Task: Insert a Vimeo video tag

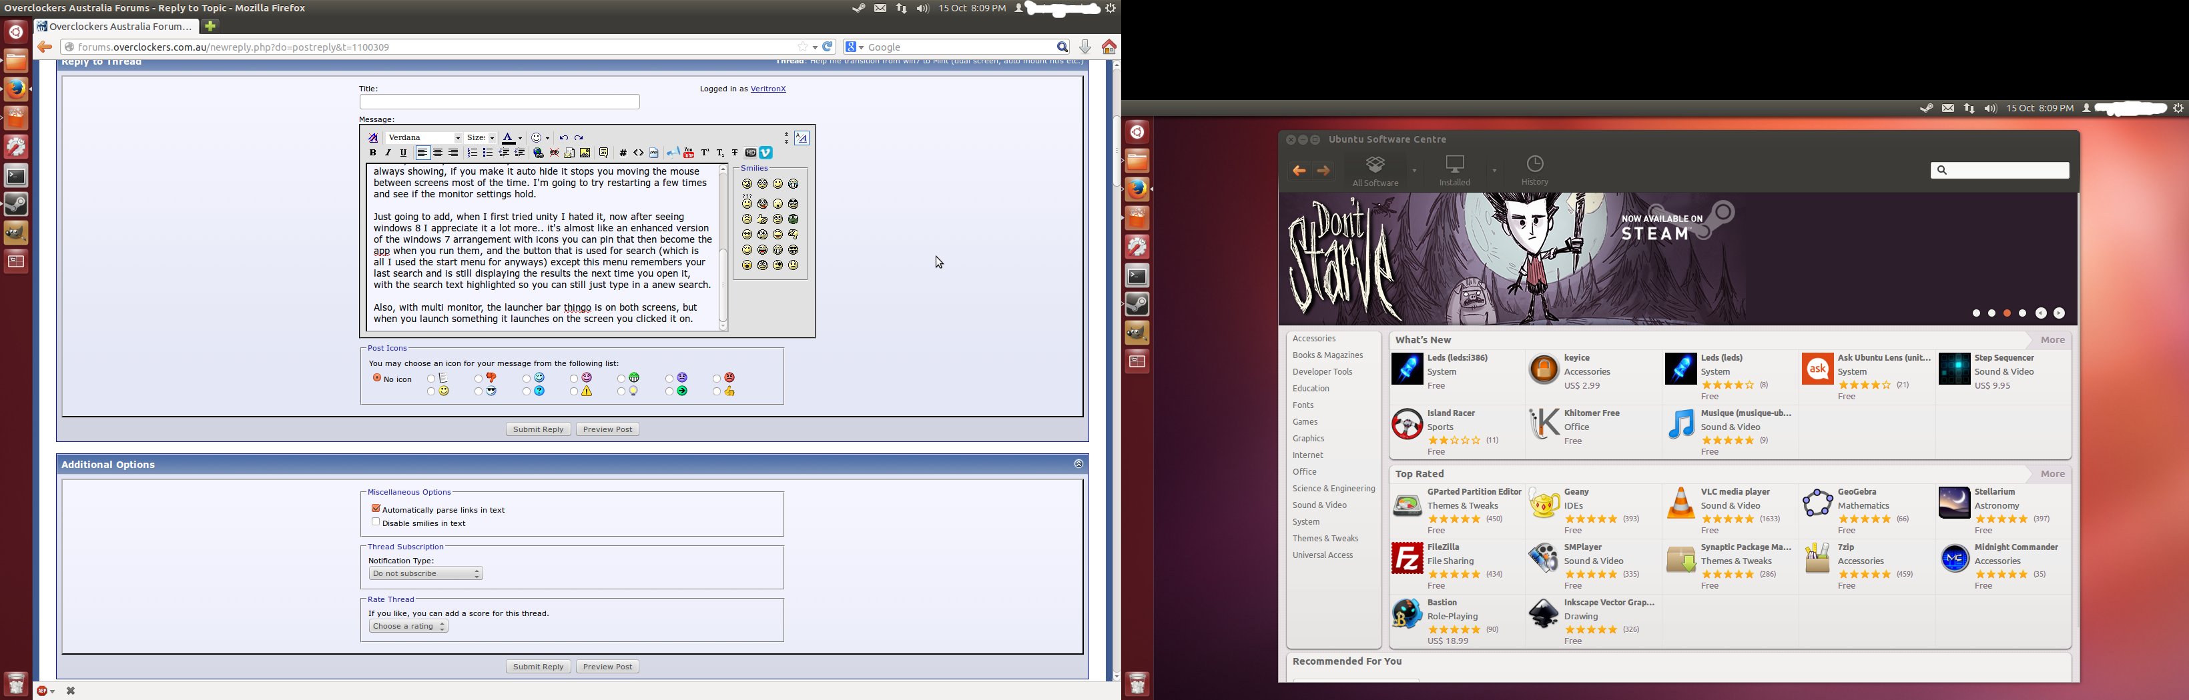Action: click(x=767, y=153)
